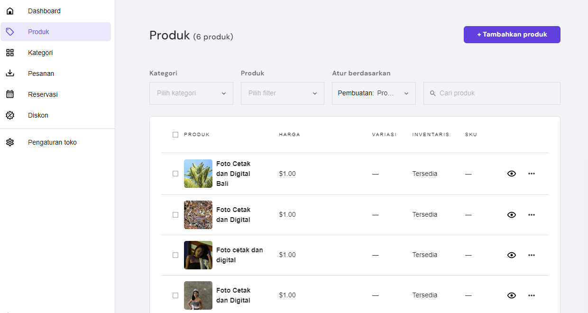Open Diskon via its sidebar icon
The width and height of the screenshot is (588, 313).
pos(10,115)
